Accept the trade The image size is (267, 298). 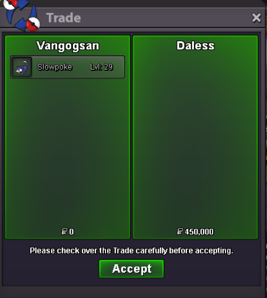point(131,269)
